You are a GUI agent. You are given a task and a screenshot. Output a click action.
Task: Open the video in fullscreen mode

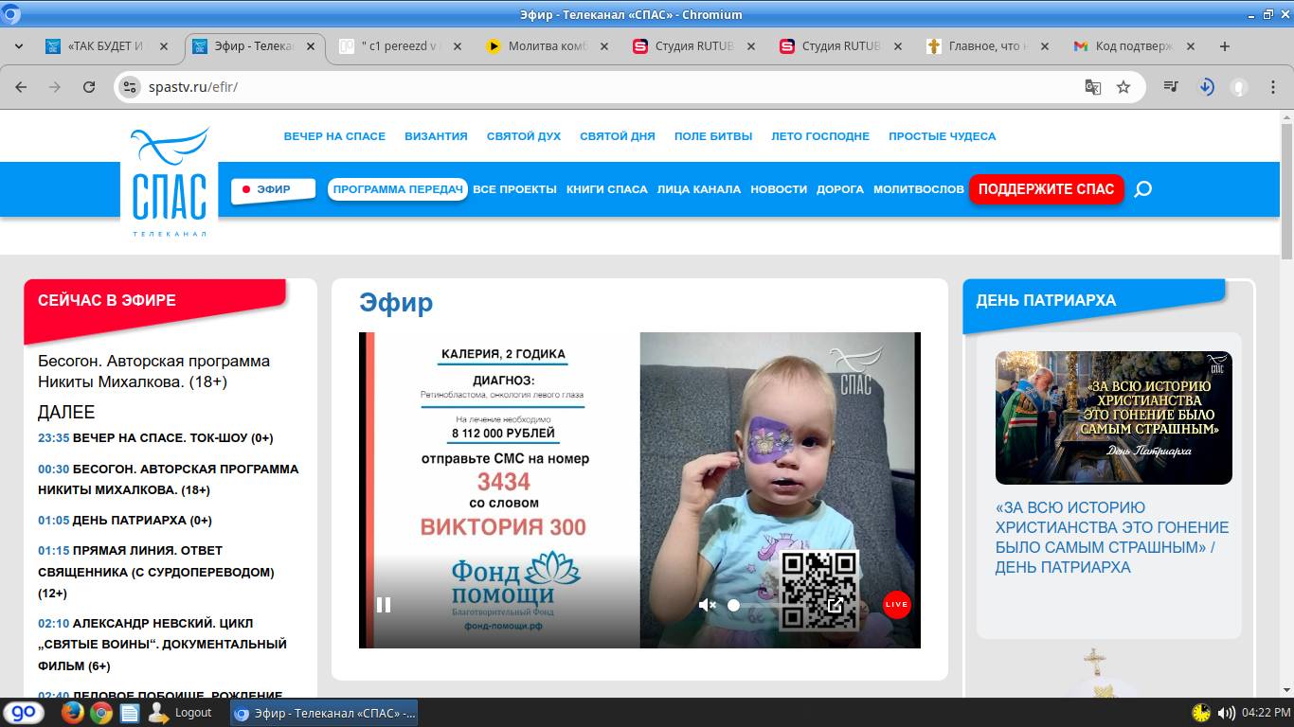point(836,605)
